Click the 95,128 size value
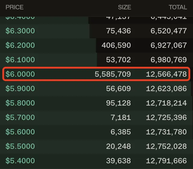 [118, 103]
